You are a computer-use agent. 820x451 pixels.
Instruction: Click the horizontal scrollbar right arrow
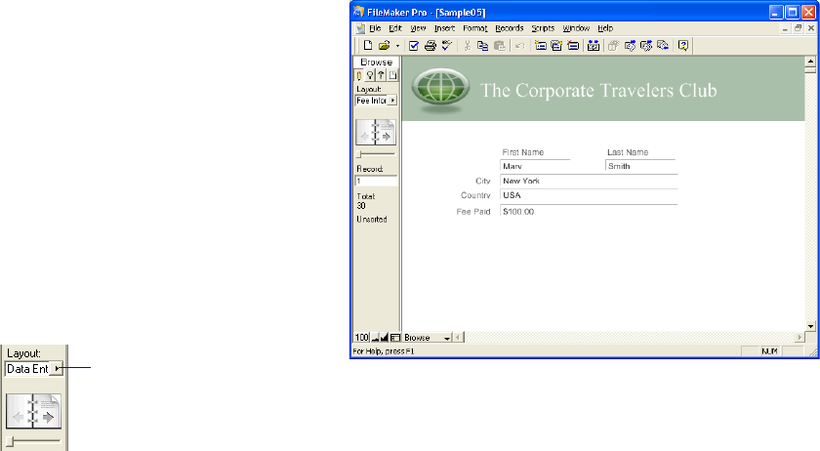tap(799, 338)
